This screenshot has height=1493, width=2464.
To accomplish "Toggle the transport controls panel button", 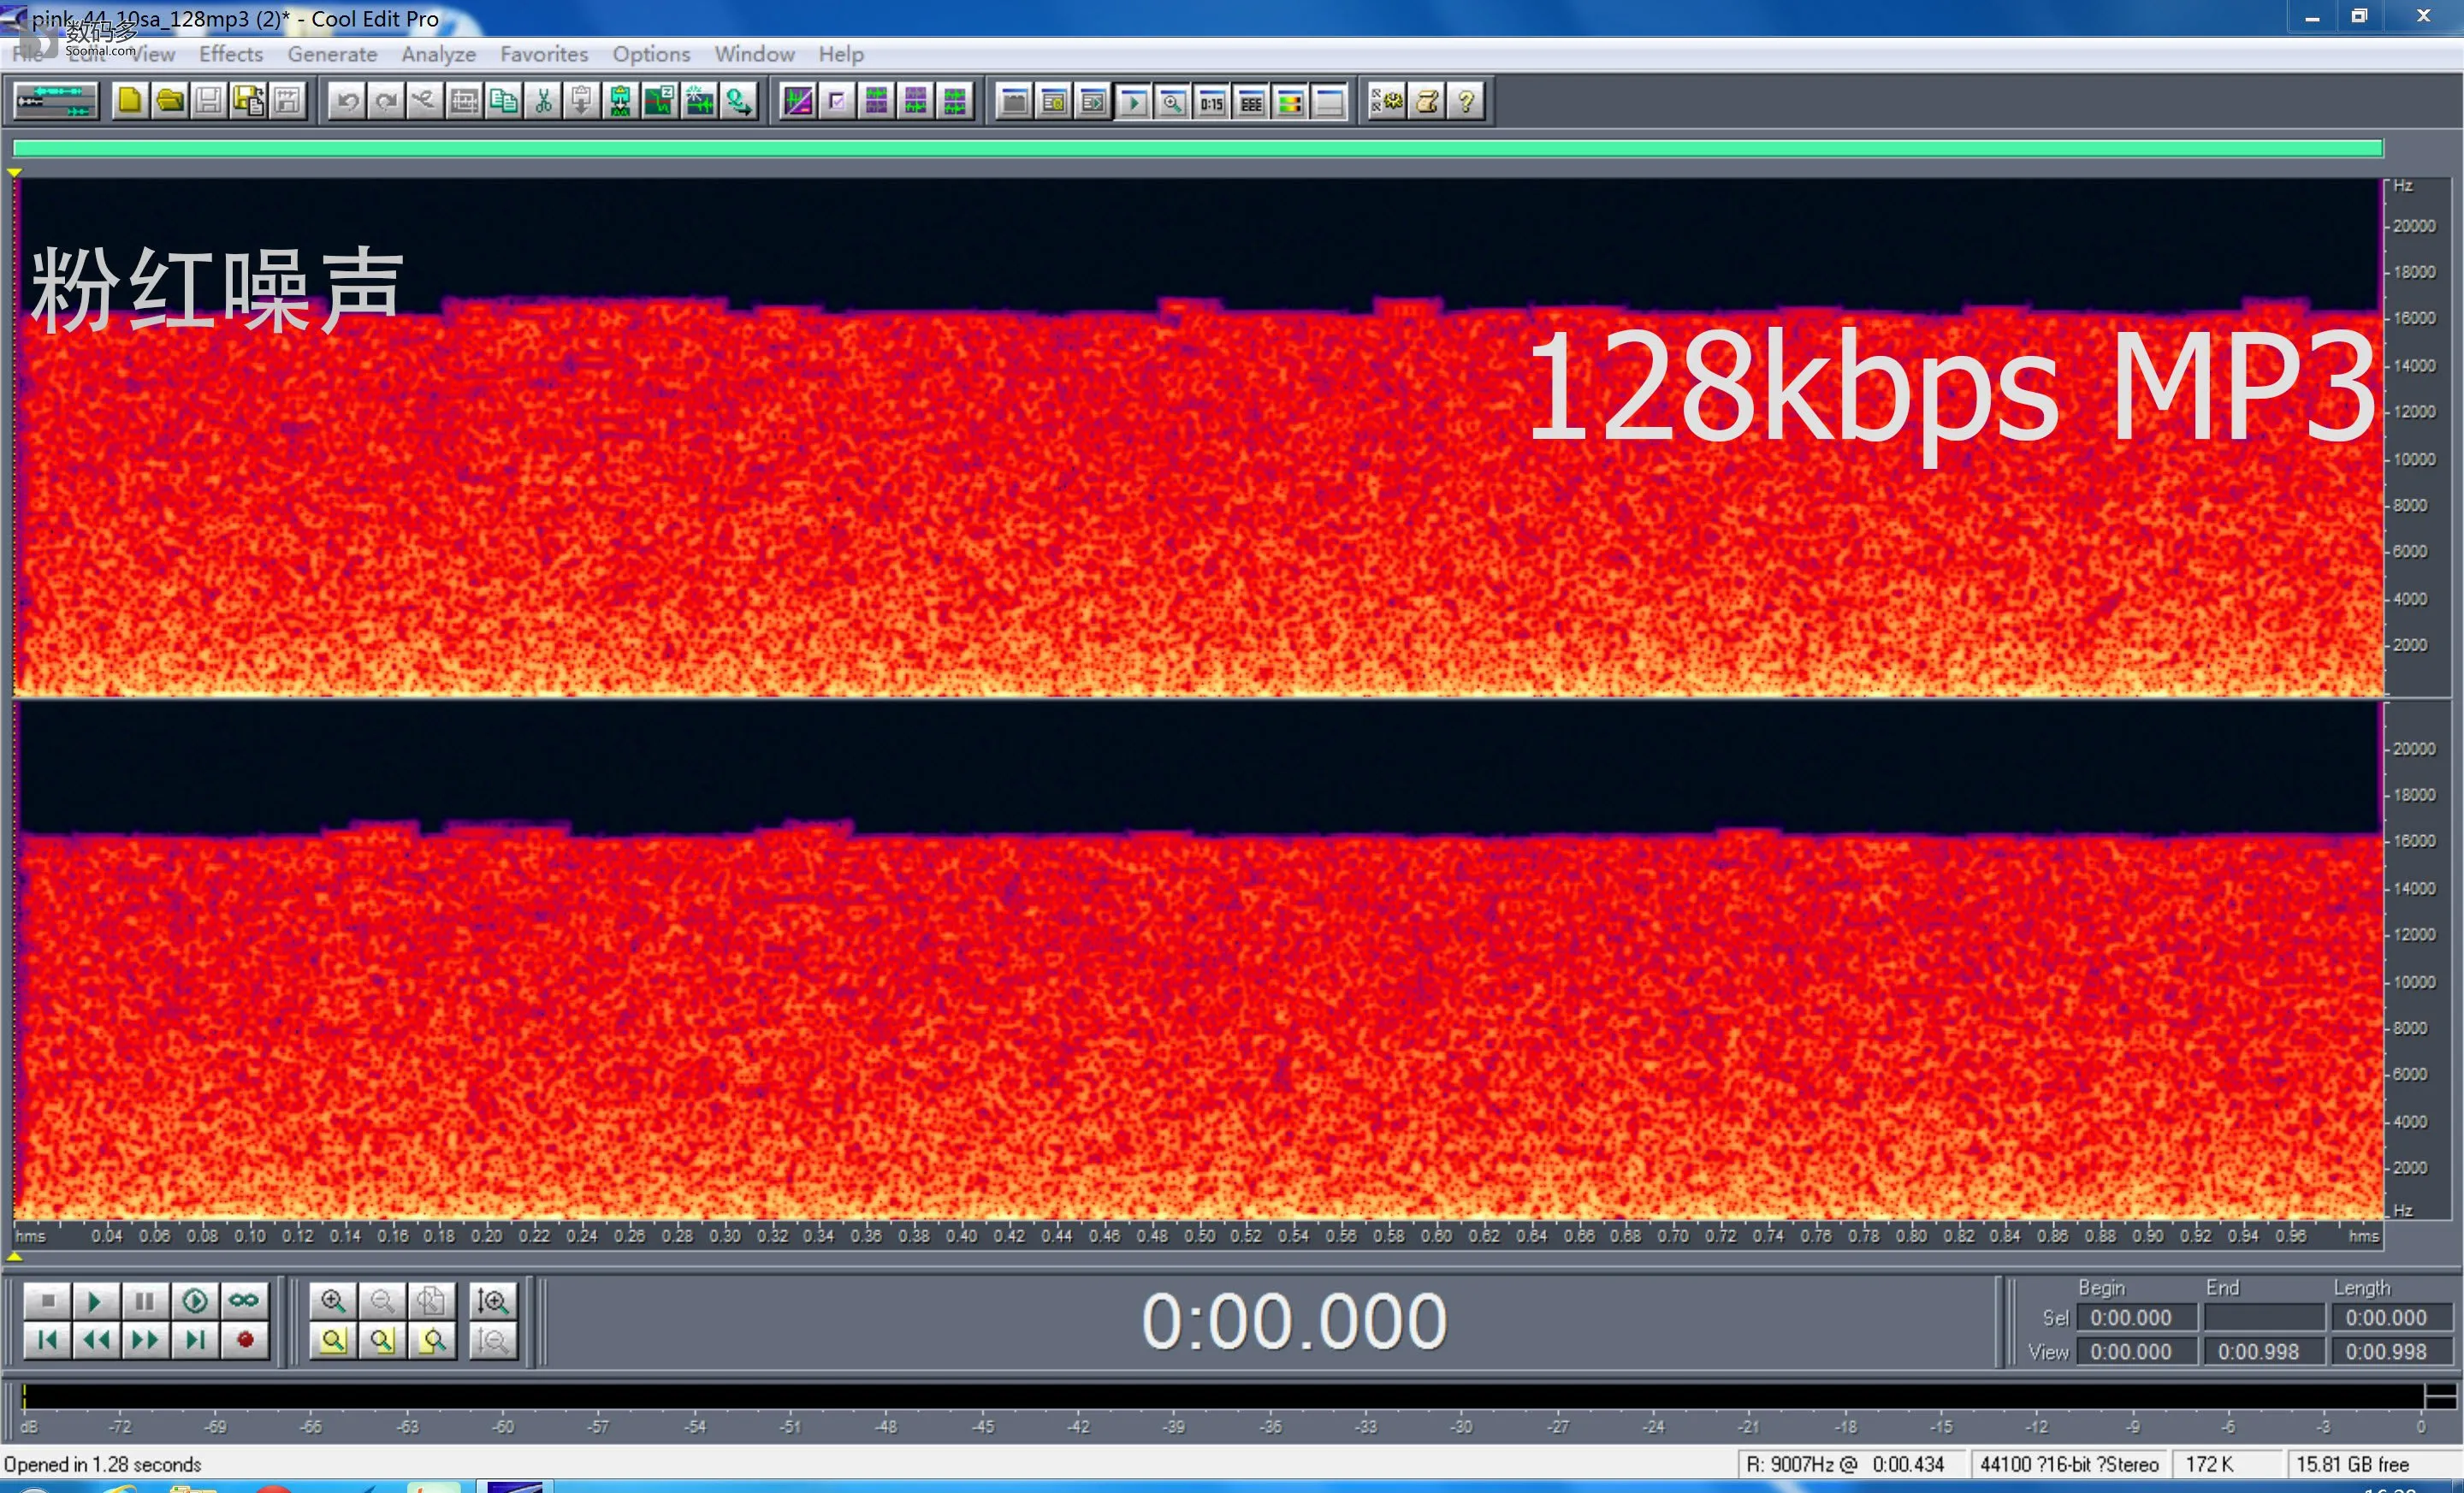I will [1133, 101].
